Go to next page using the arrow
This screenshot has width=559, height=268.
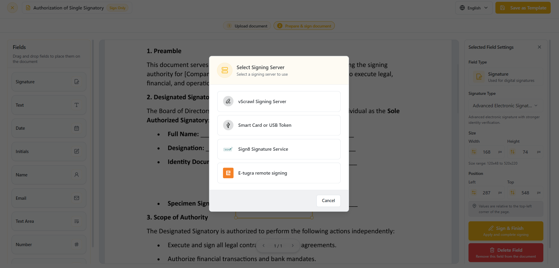coord(293,246)
